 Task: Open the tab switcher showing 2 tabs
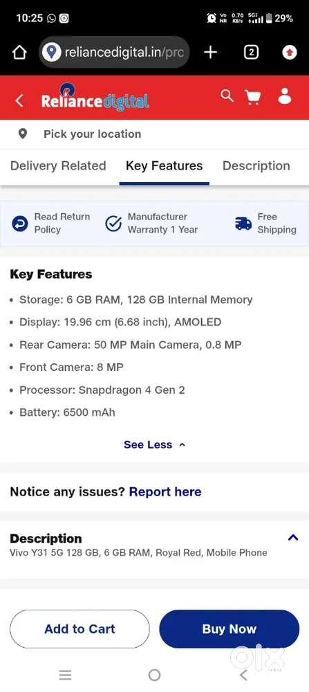tap(251, 53)
